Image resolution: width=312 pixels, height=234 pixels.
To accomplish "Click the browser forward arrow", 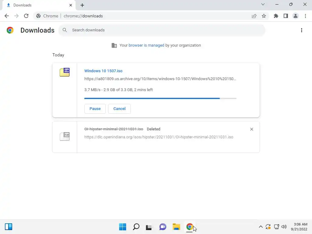I will [16, 16].
